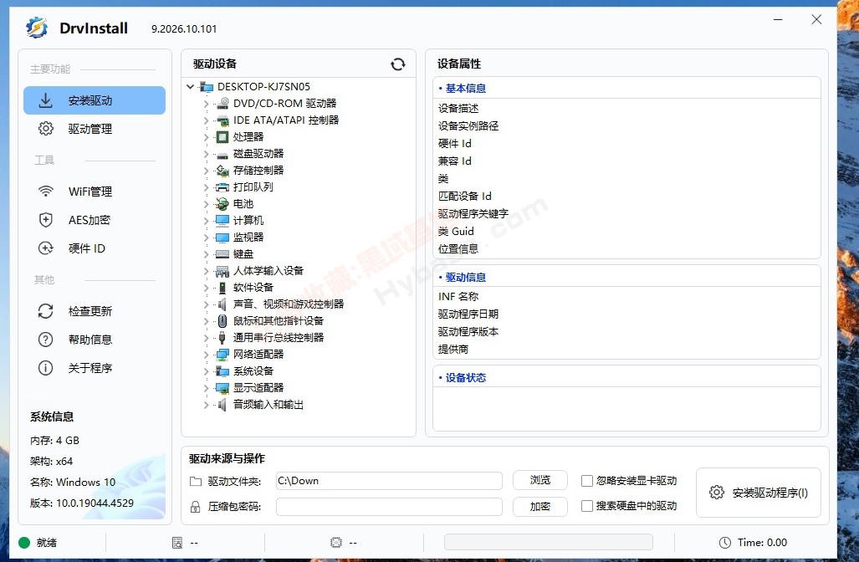This screenshot has height=562, width=859.
Task: Click the 版本: 10.0.19044.4529 text
Action: tap(82, 503)
